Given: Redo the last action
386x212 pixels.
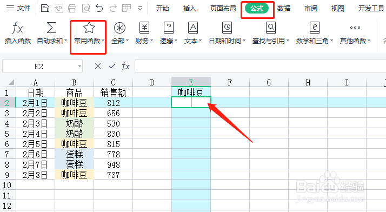Looking at the screenshot, I should point(113,8).
